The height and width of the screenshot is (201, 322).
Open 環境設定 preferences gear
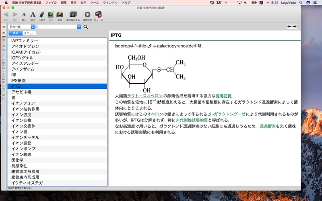point(87,15)
